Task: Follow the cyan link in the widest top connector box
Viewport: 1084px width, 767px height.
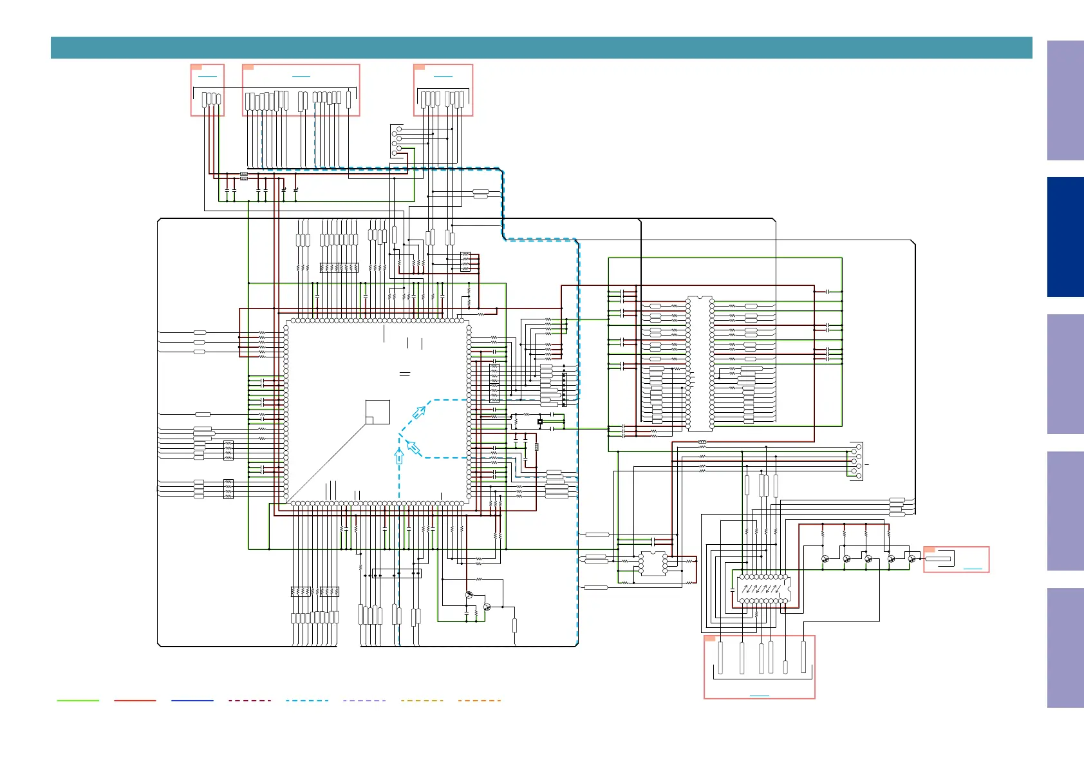Action: pos(301,76)
